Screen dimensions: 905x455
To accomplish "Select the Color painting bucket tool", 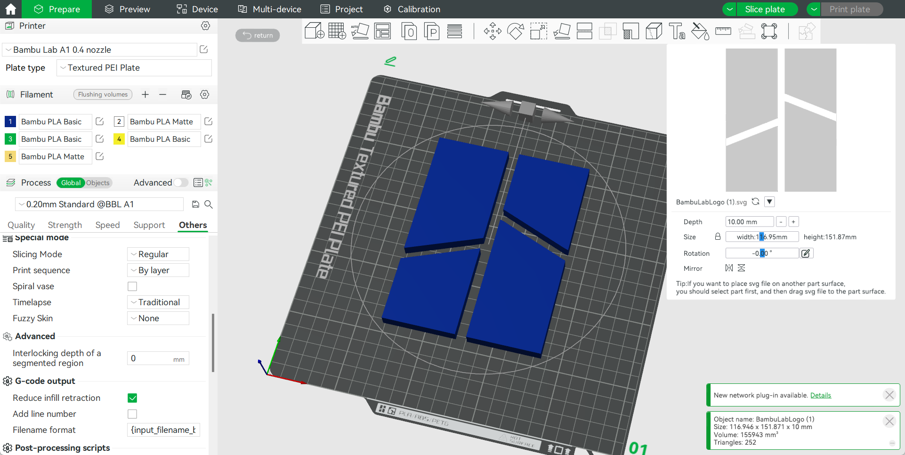I will [x=700, y=31].
